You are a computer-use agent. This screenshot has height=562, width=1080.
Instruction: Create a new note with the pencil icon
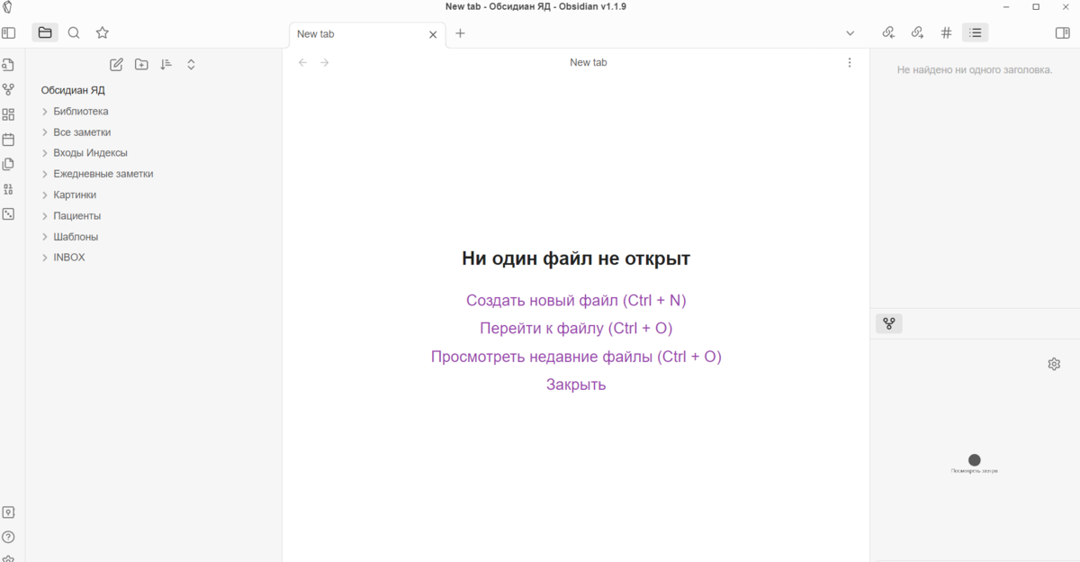116,64
